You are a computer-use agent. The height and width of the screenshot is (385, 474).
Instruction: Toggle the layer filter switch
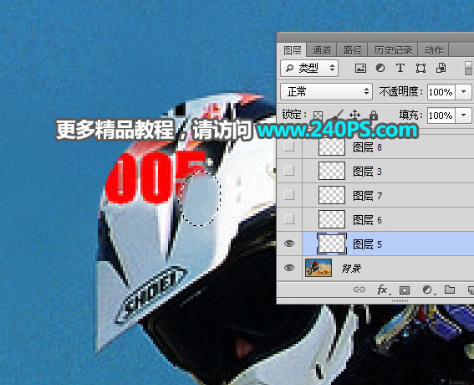(468, 68)
